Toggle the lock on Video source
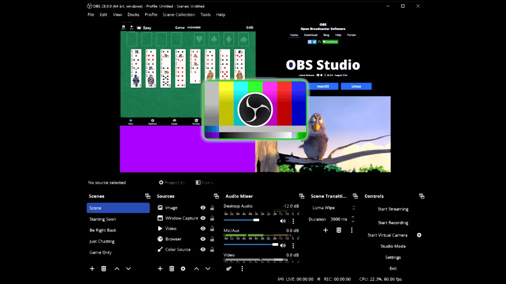The image size is (506, 284). click(x=212, y=228)
